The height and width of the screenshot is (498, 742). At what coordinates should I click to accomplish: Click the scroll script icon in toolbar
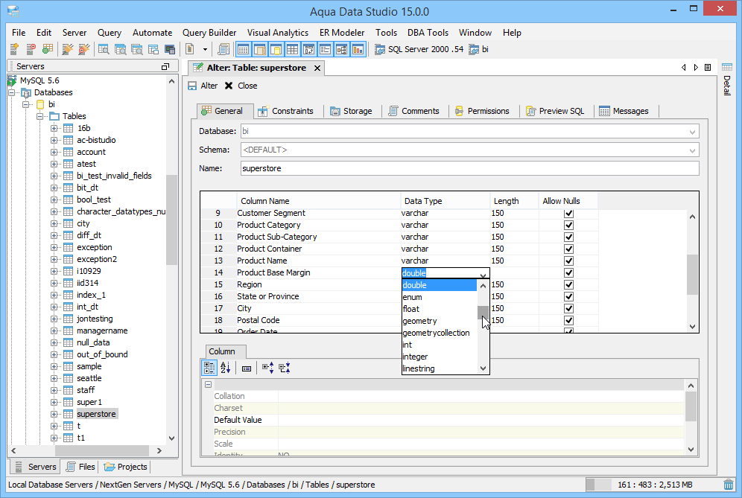coord(223,49)
